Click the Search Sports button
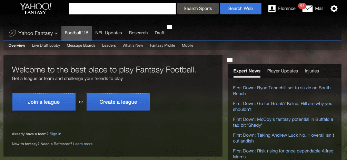 click(198, 9)
